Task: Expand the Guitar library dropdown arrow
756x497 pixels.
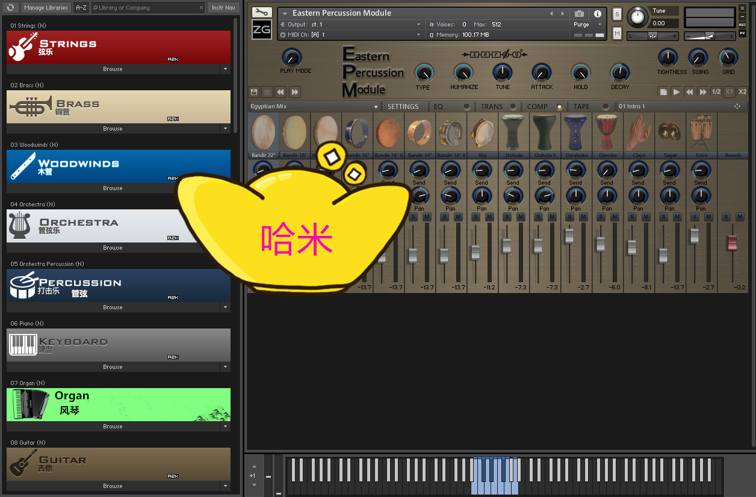Action: click(226, 486)
